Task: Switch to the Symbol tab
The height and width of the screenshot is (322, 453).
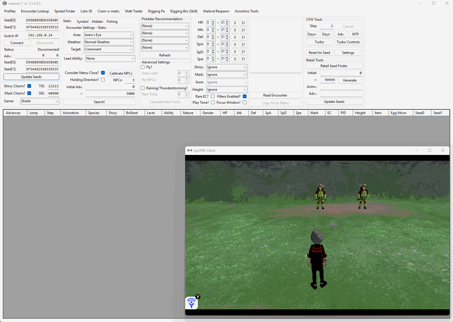Action: [83, 22]
